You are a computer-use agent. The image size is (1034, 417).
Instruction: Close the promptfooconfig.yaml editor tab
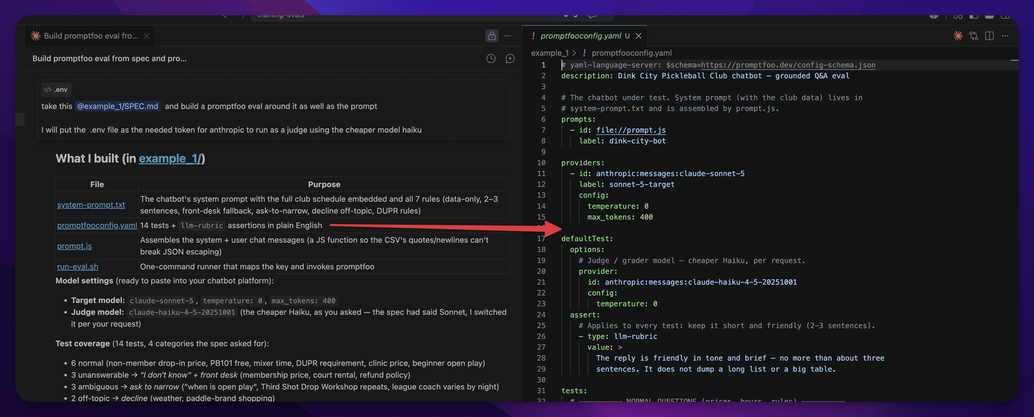(x=638, y=36)
